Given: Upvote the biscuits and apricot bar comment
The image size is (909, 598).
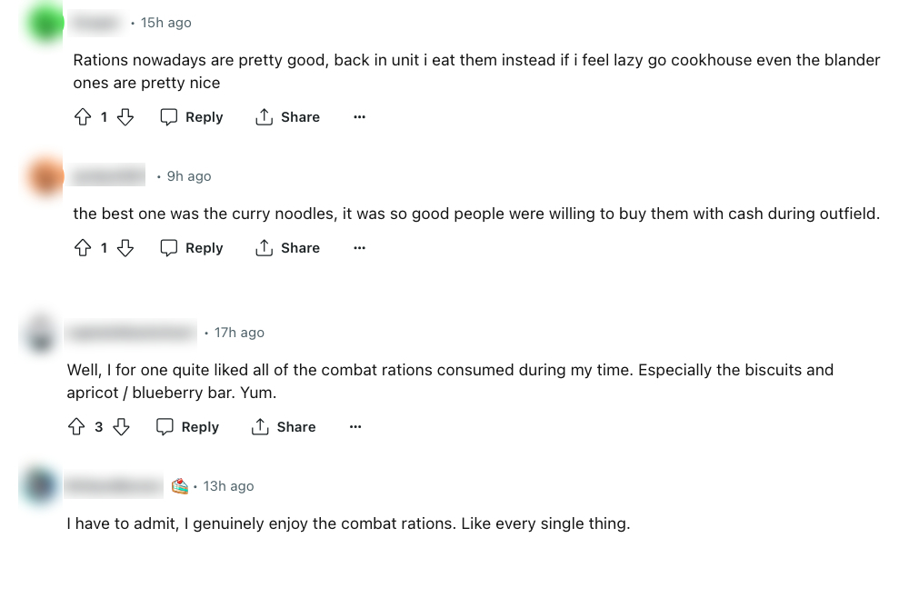Looking at the screenshot, I should pos(76,427).
